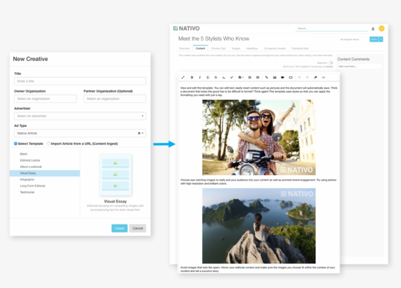Switch to the Companion Assets tab

click(275, 48)
